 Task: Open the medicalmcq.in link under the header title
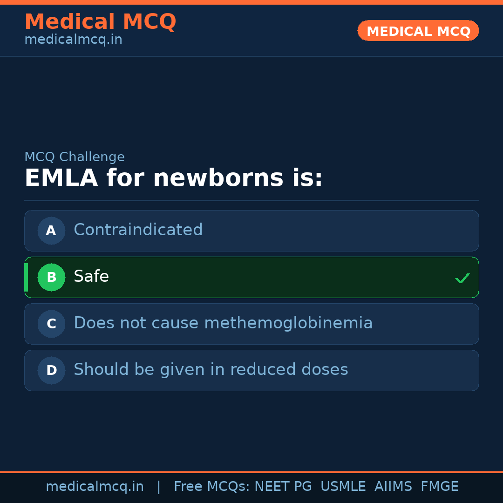73,40
